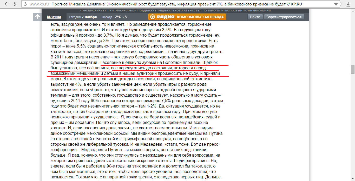Click the weather cloud icon
Image resolution: width=355 pixels, height=181 pixels.
click(x=125, y=17)
